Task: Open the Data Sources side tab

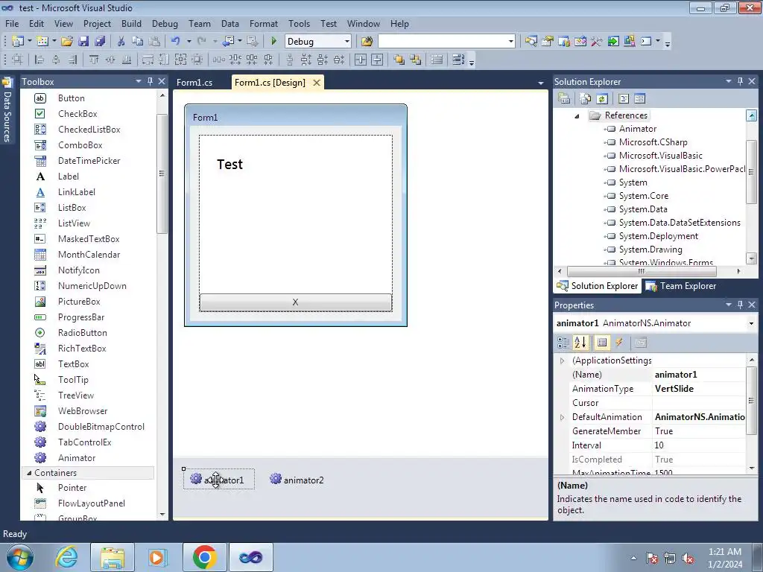Action: tap(7, 111)
